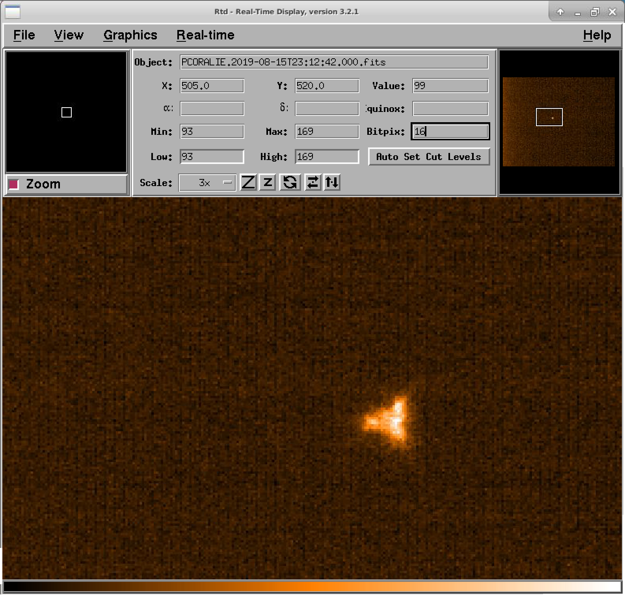Toggle the Zoom checkbox
The width and height of the screenshot is (625, 596).
(x=14, y=184)
